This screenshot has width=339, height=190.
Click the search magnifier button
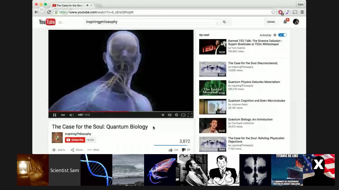[224, 22]
